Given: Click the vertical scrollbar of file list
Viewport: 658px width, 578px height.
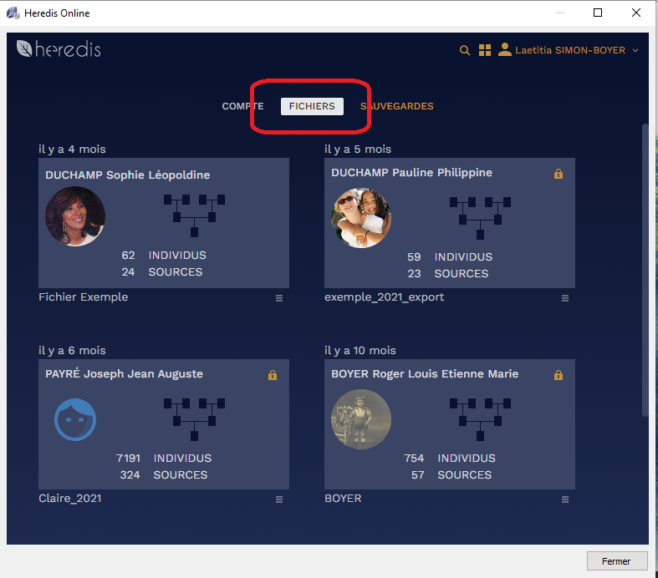Looking at the screenshot, I should (645, 271).
